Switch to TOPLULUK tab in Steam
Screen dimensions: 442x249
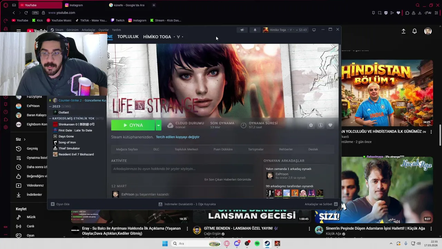(x=128, y=37)
